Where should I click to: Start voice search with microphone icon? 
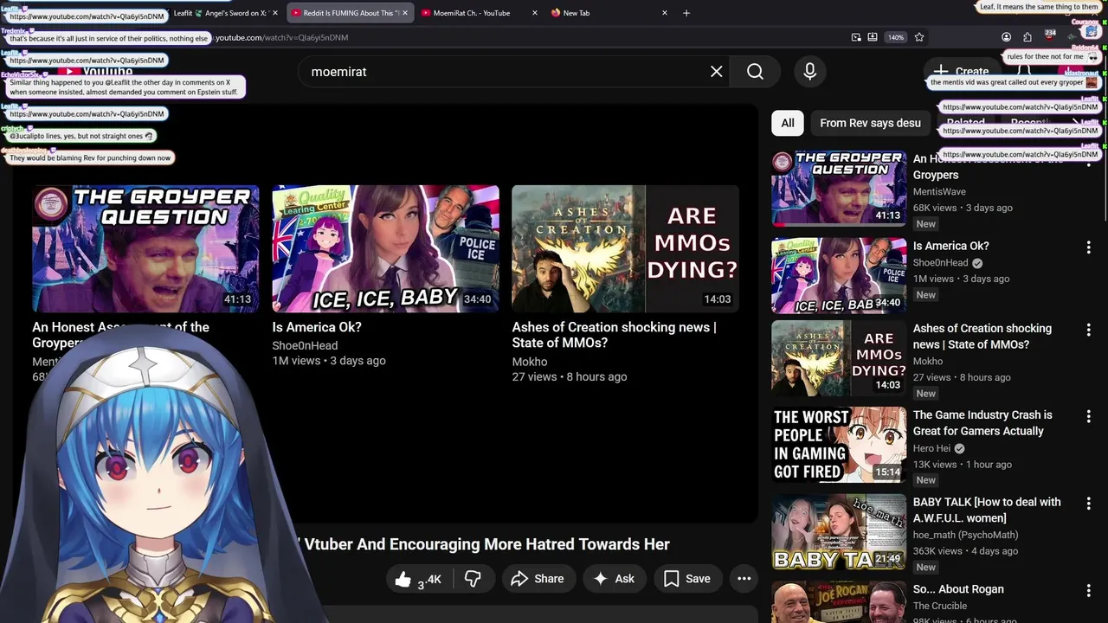pos(809,72)
